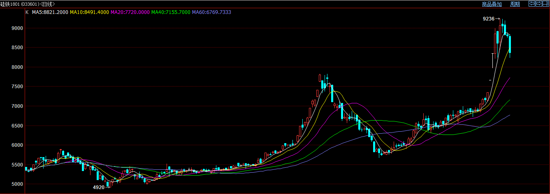Click the last cyan candlestick on the right
The image size is (550, 194).
(x=510, y=44)
